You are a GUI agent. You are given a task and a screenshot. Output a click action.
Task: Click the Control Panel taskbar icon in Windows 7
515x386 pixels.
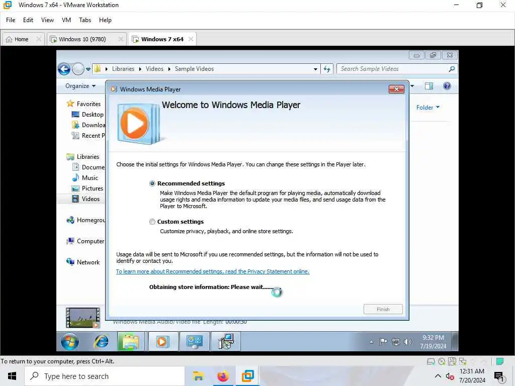click(x=194, y=341)
